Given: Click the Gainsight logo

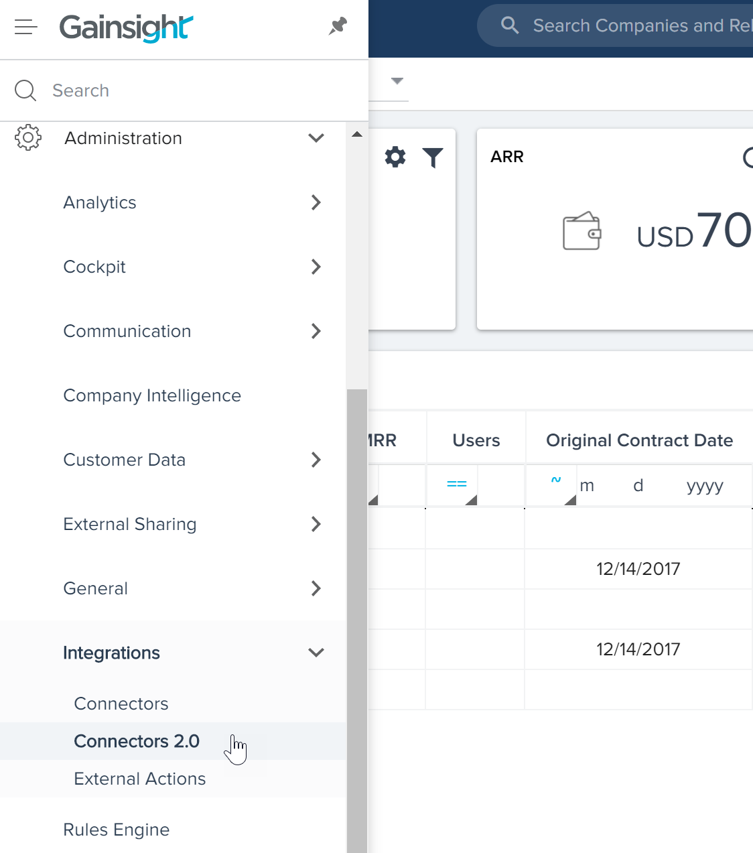Looking at the screenshot, I should point(127,28).
